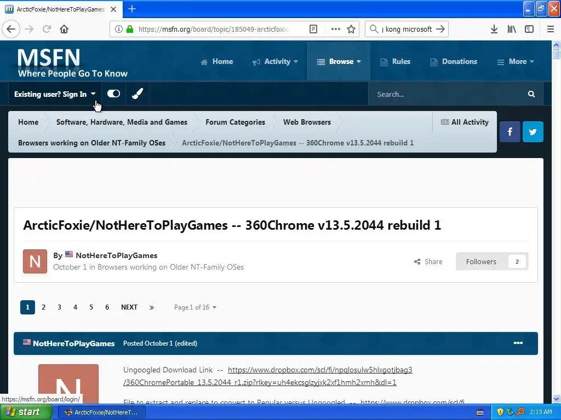561x420 pixels.
Task: Open NotHereToPlayGames author link under title
Action: (x=117, y=255)
